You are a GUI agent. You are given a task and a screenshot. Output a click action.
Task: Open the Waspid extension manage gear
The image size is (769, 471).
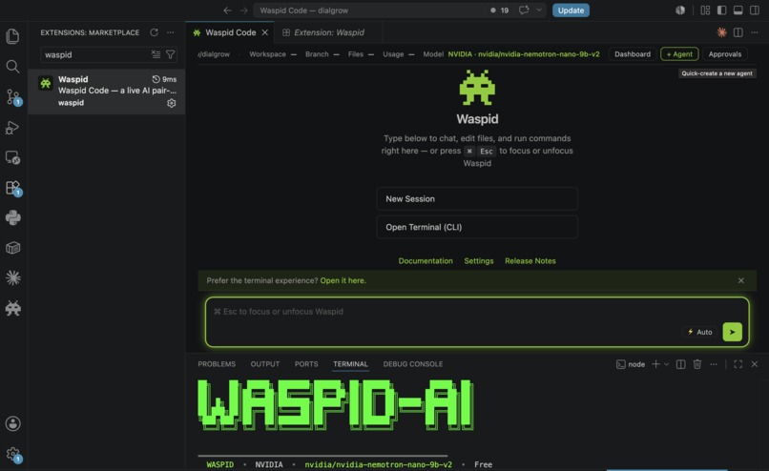coord(171,103)
